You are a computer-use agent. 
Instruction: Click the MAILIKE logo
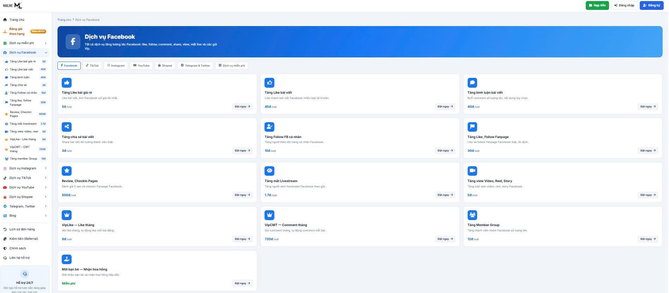click(x=13, y=5)
